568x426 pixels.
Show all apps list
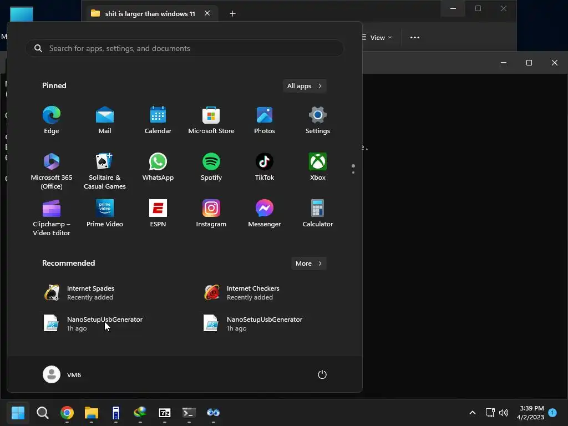click(305, 86)
